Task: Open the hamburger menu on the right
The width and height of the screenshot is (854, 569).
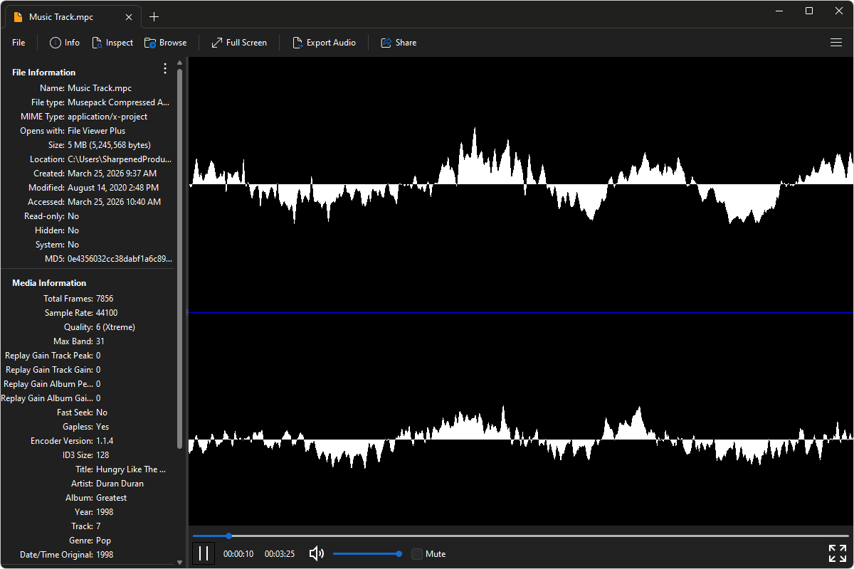Action: tap(836, 43)
